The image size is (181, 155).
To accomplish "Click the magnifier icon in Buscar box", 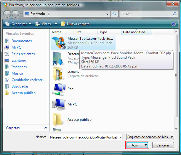I will pos(174,14).
